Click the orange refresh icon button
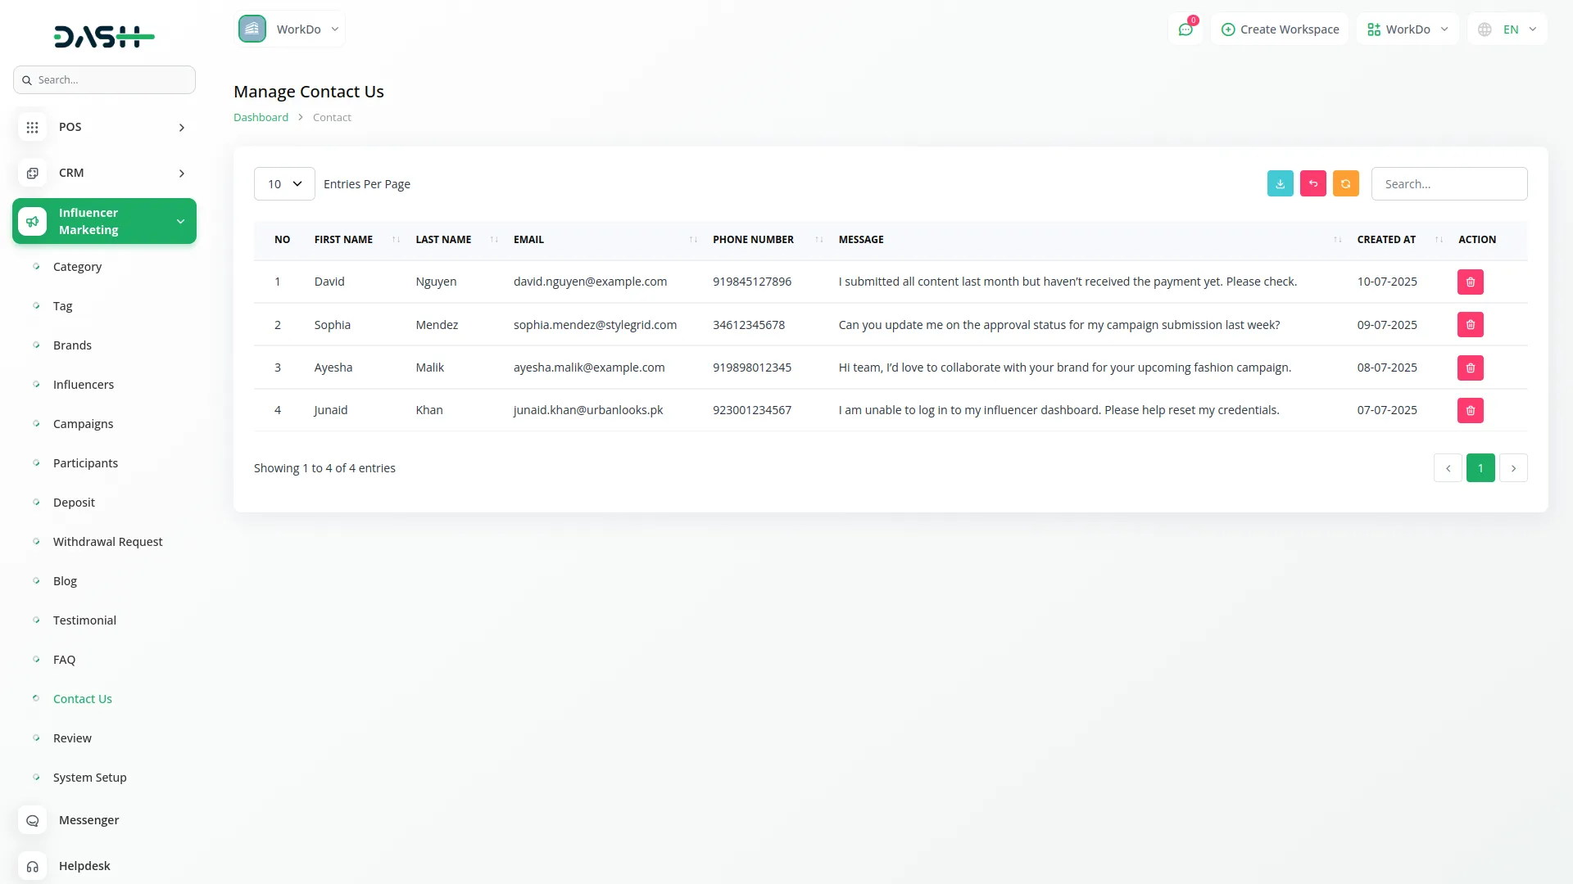The height and width of the screenshot is (884, 1573). 1345,184
